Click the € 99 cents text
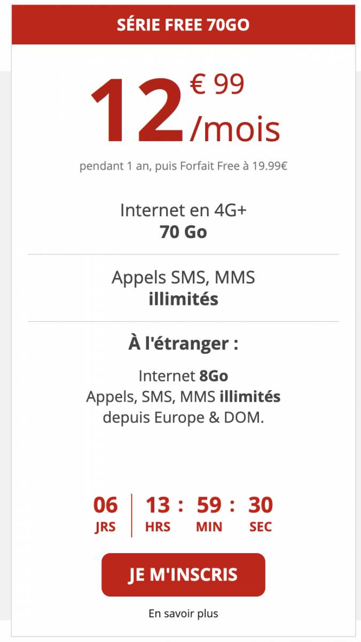This screenshot has width=361, height=642. [217, 85]
